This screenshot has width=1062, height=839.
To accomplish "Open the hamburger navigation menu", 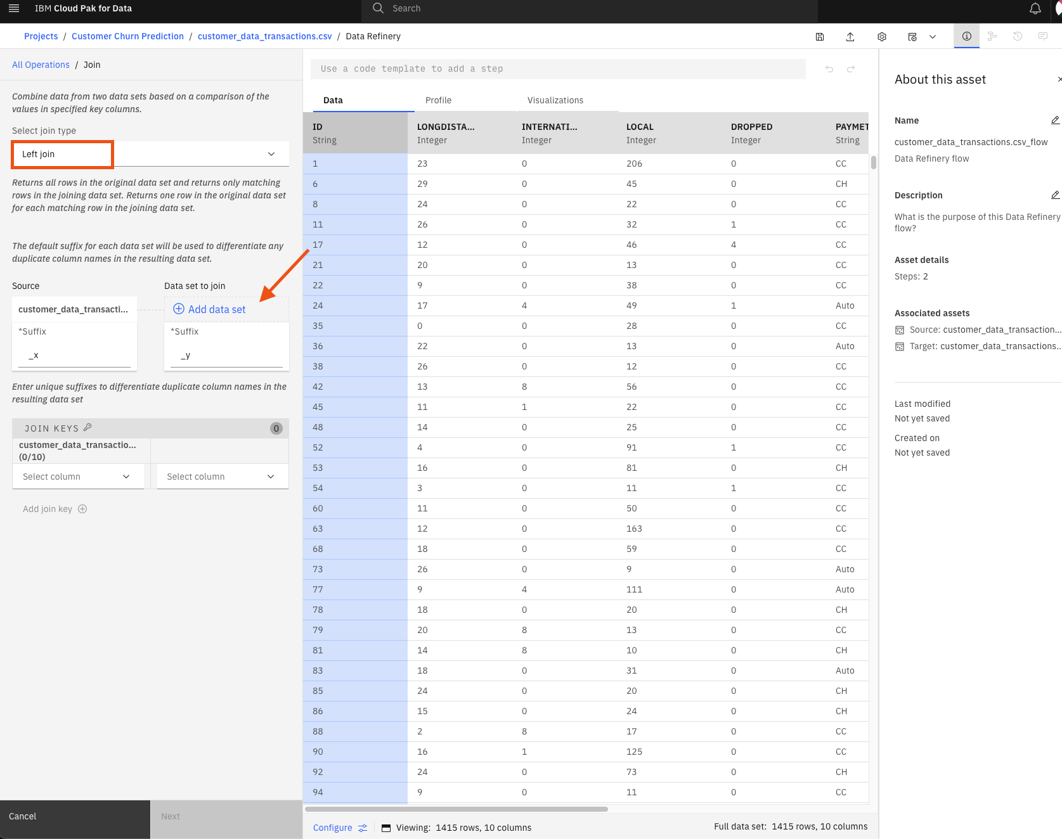I will [14, 8].
